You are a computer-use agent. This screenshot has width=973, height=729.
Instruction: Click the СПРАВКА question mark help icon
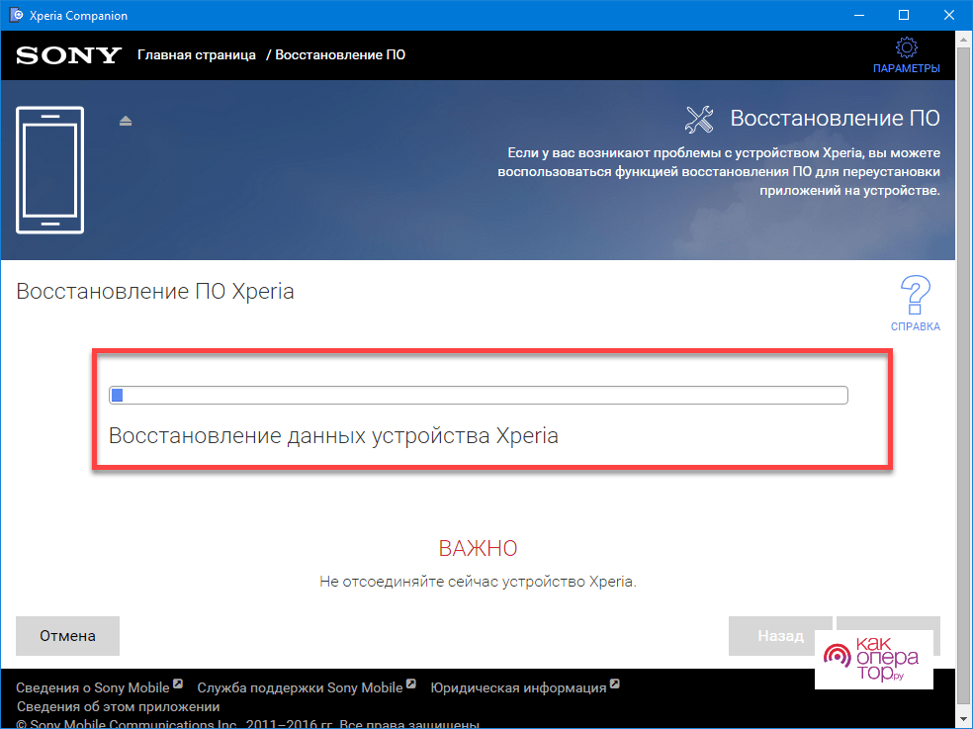pos(915,296)
